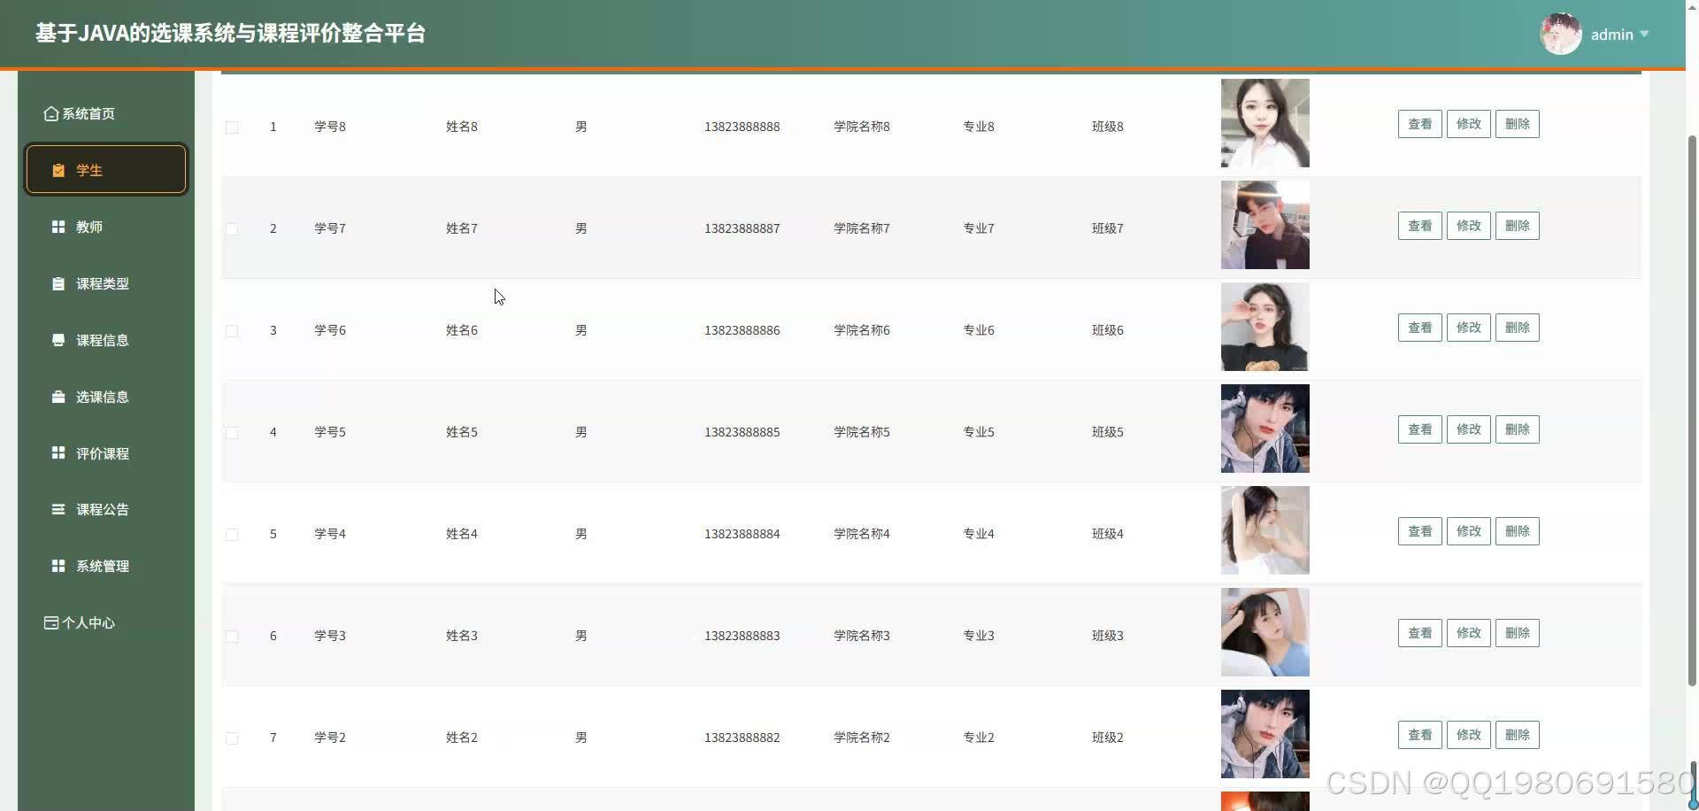Go to 课程类型 in the sidebar
This screenshot has height=811, width=1699.
[x=106, y=283]
